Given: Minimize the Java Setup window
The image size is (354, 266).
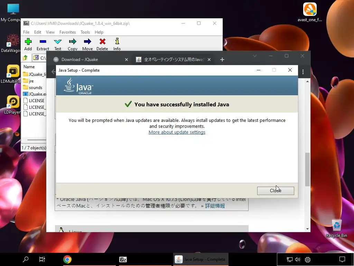Looking at the screenshot, I should pos(259,70).
